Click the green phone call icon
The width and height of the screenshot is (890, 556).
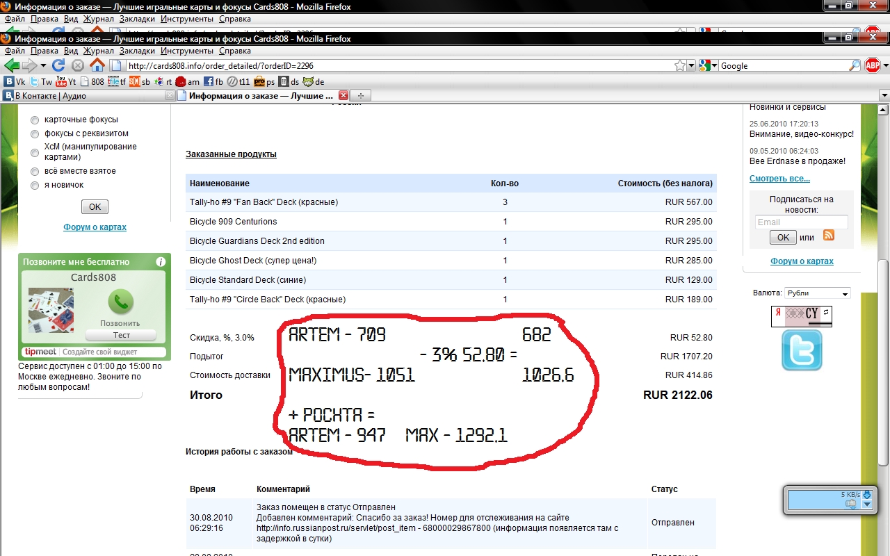(120, 302)
